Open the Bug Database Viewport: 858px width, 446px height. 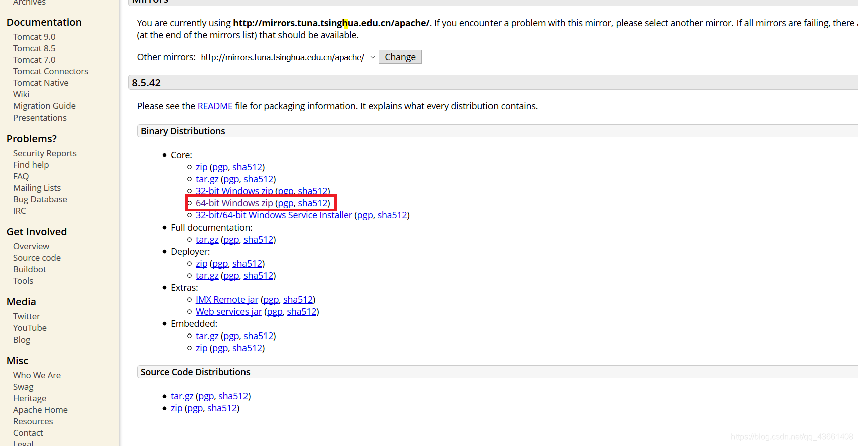pos(40,199)
